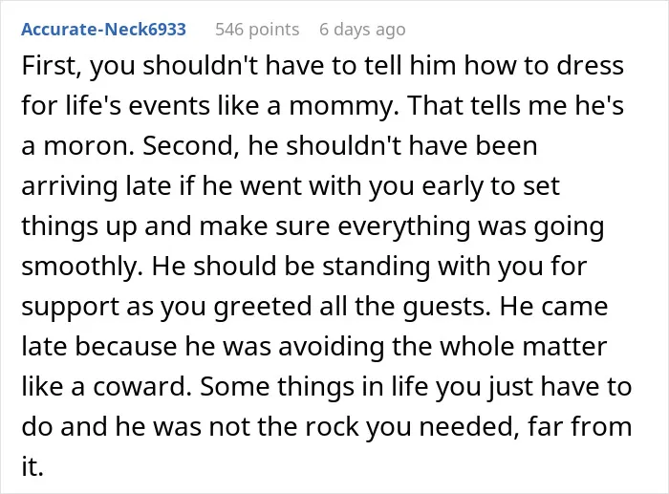Click the word "moron" in the comment
This screenshot has height=494, width=669.
86,146
